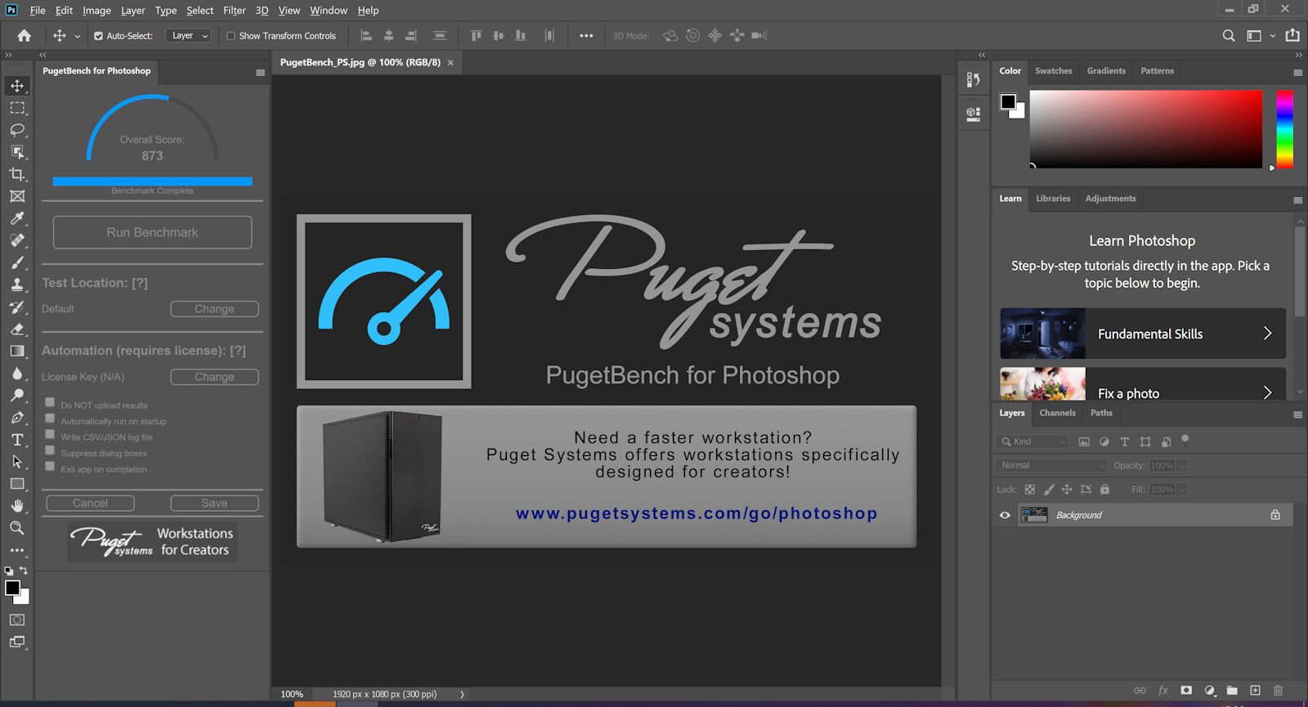Enable Show Transform Controls checkbox
Image resolution: width=1308 pixels, height=707 pixels.
[x=231, y=36]
